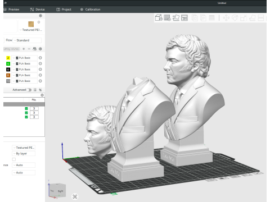Open filament 4 PLA Basic dropdown
Screen dimensions: 270x202
click(x=24, y=63)
